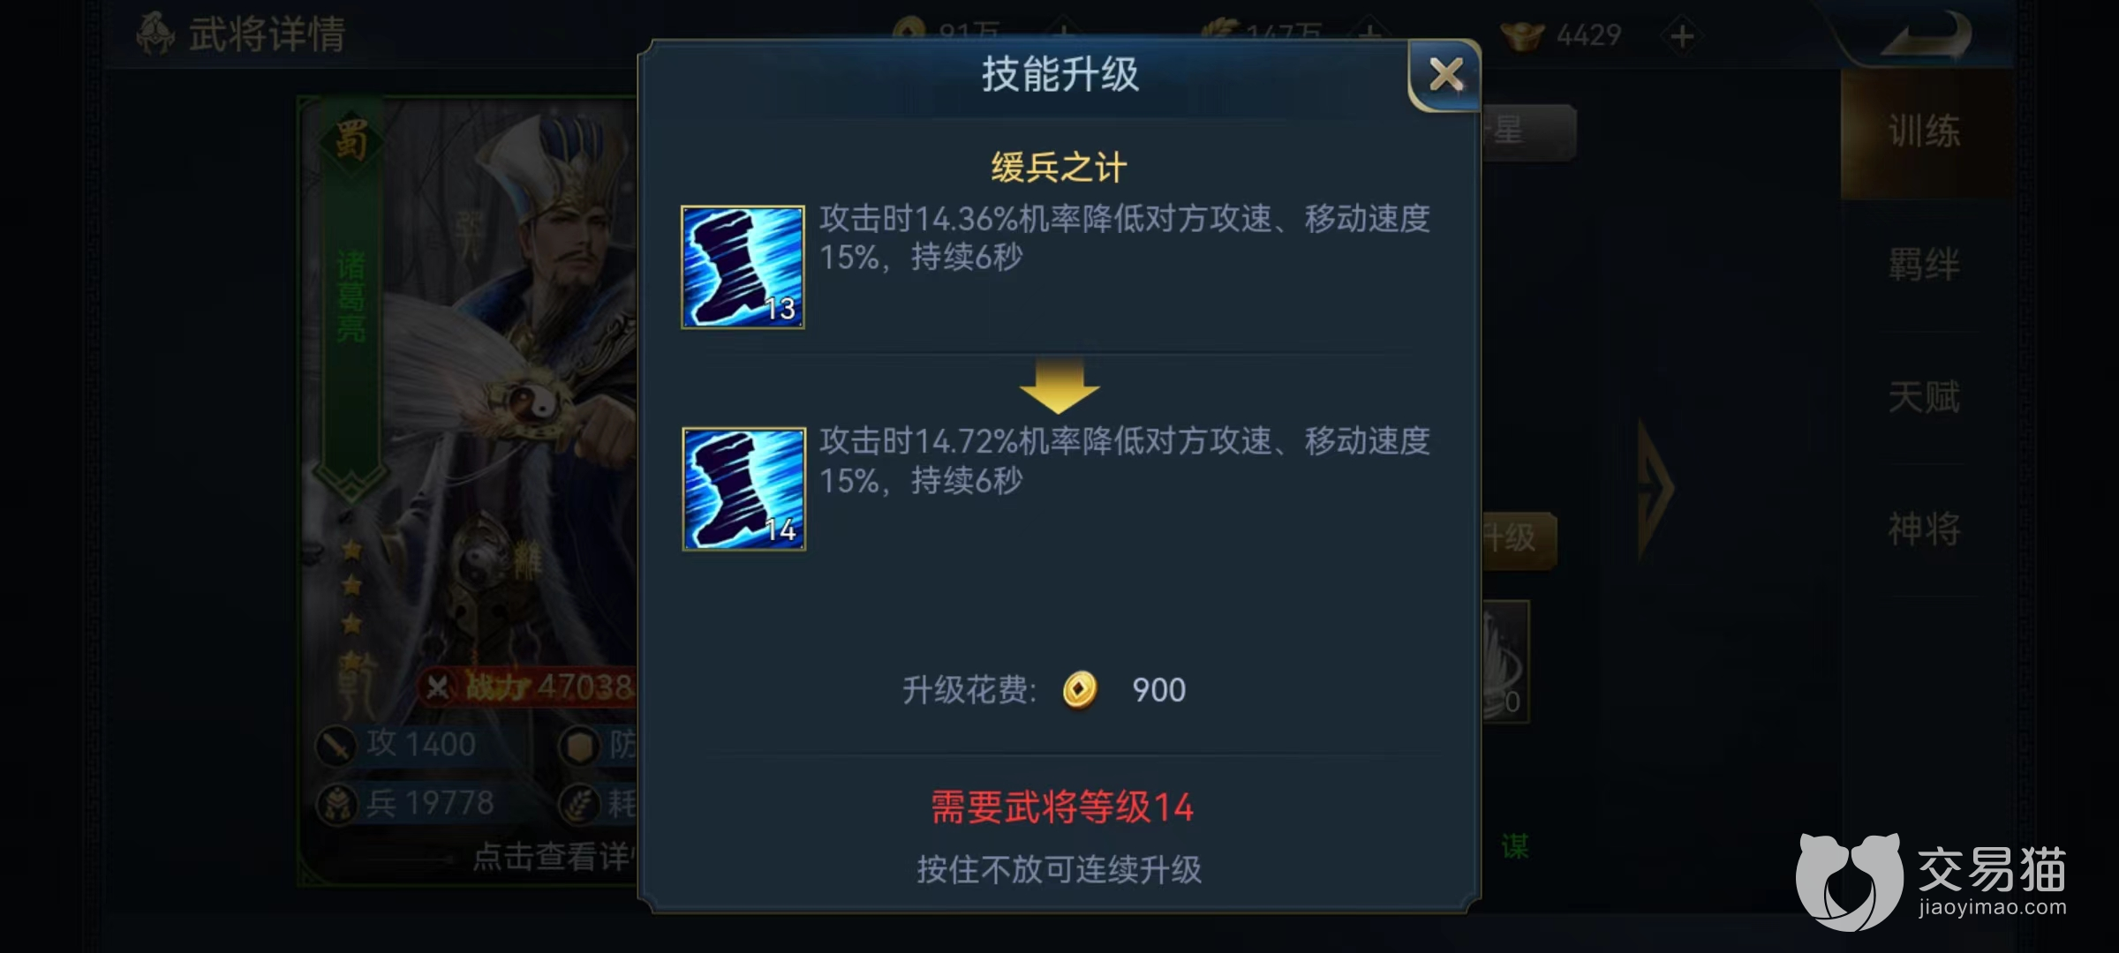Screen dimensions: 2119x953
Task: Click the sword attack stat icon
Action: point(336,746)
